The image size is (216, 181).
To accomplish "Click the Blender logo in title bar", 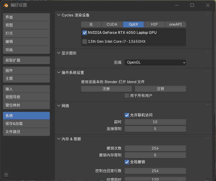I will (x=6, y=5).
